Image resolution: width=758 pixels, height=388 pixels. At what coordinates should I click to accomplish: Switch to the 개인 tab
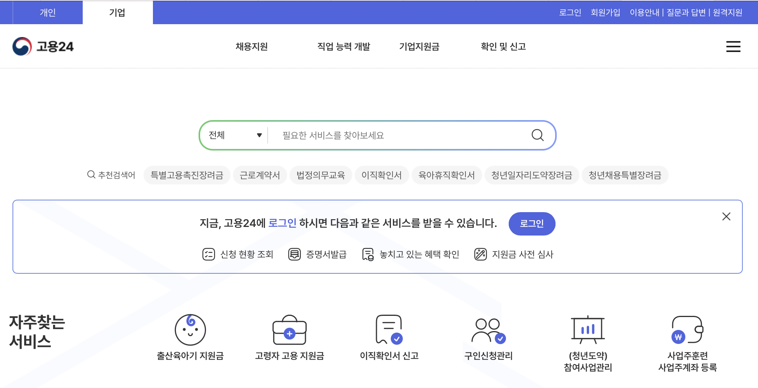(x=48, y=12)
